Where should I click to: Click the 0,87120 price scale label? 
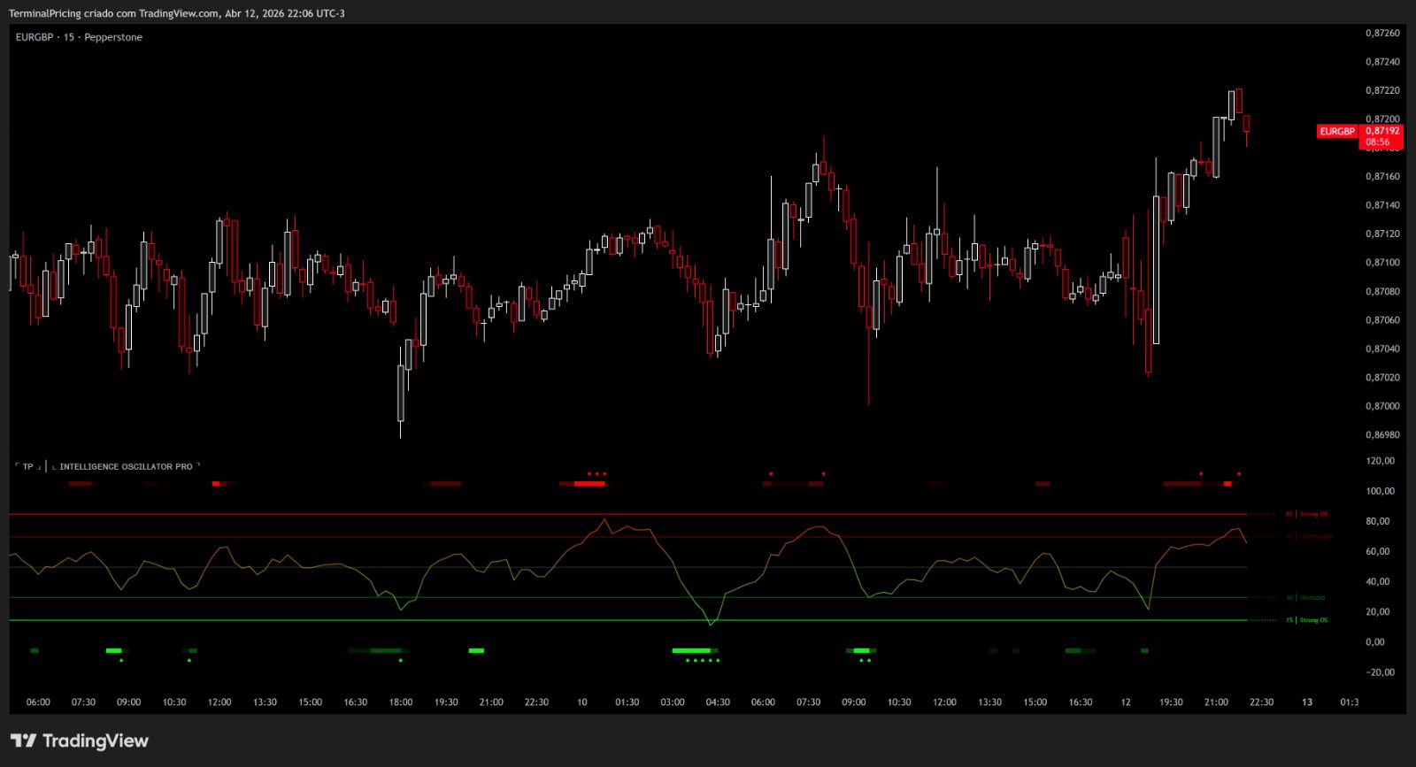pyautogui.click(x=1382, y=234)
